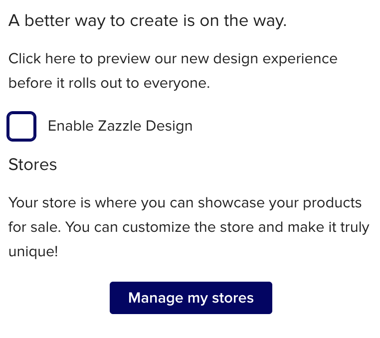Click the 'Enable Zazzle Design' label text
The width and height of the screenshot is (380, 338).
(x=120, y=126)
